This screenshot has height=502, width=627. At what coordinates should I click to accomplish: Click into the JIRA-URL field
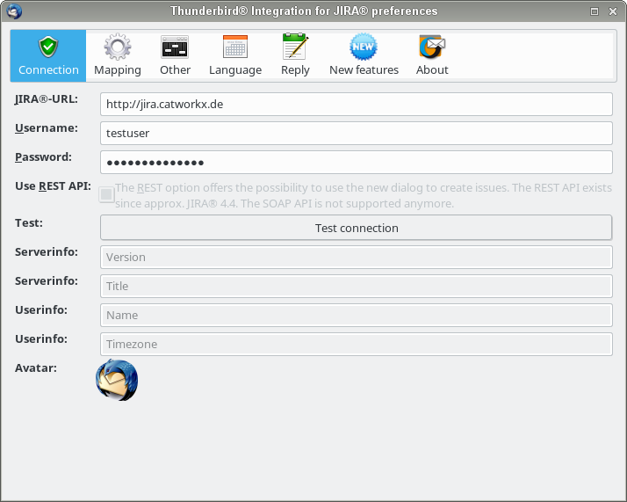[x=356, y=105]
